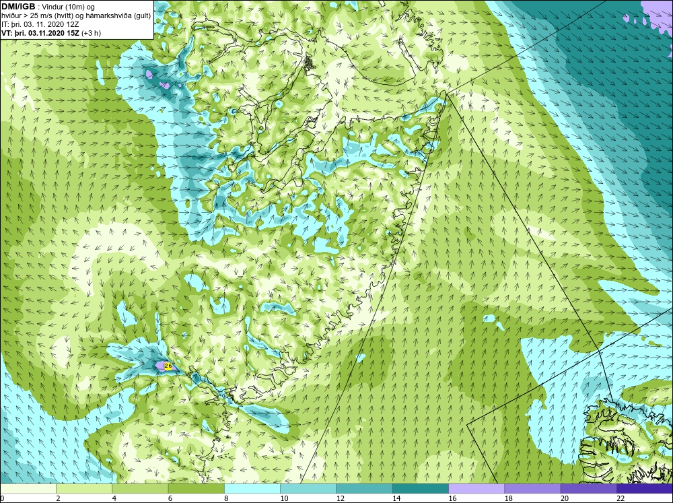Click the scale label '2'
Viewport: 673px width, 503px height.
[x=58, y=498]
